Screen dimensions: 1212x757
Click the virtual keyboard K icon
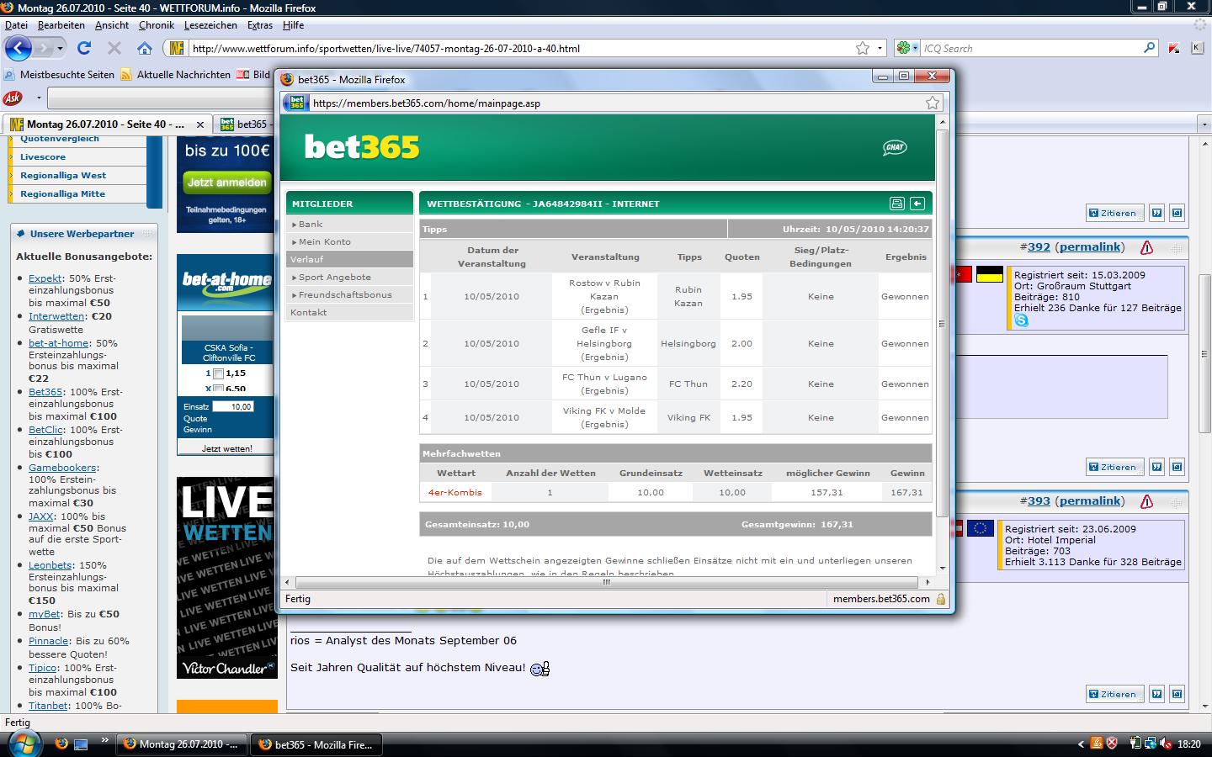coord(1197,48)
